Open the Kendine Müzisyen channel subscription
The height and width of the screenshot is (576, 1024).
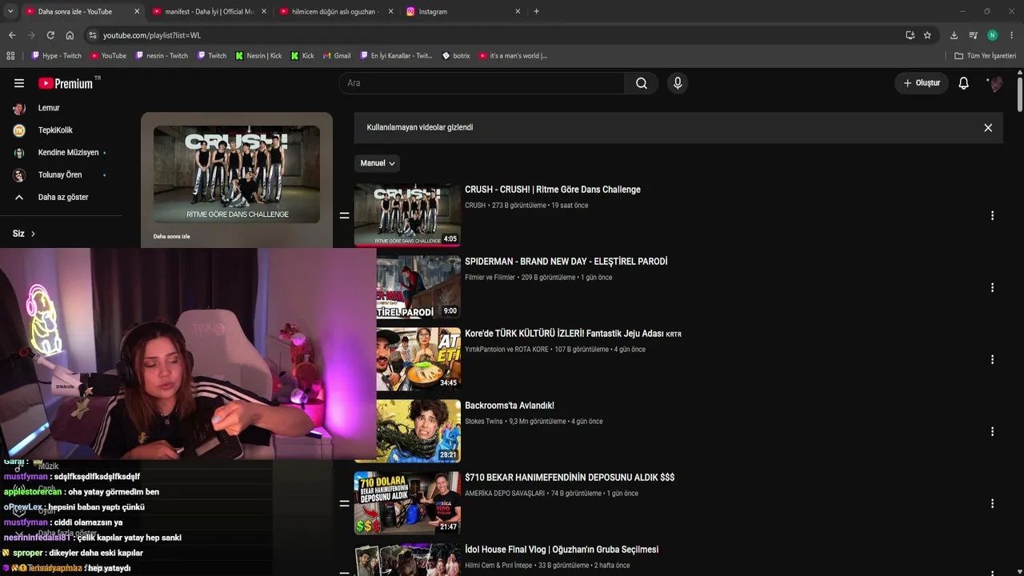67,153
